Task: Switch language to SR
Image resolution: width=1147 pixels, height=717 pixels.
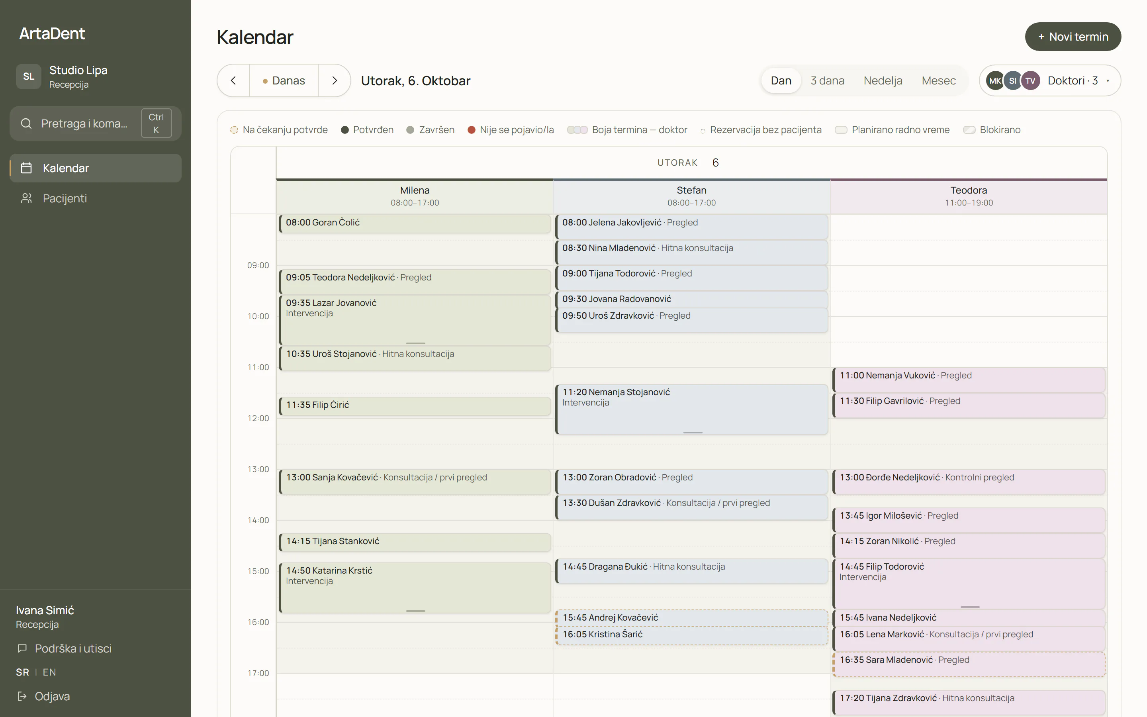Action: (22, 672)
